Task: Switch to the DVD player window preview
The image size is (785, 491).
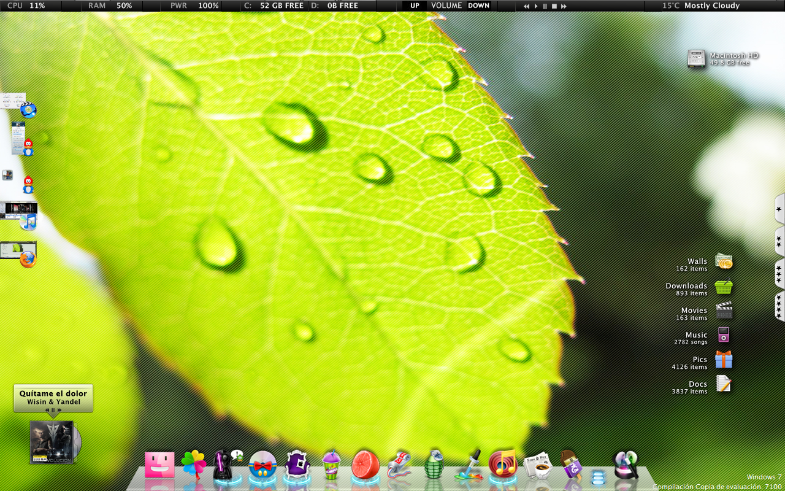Action: click(18, 105)
